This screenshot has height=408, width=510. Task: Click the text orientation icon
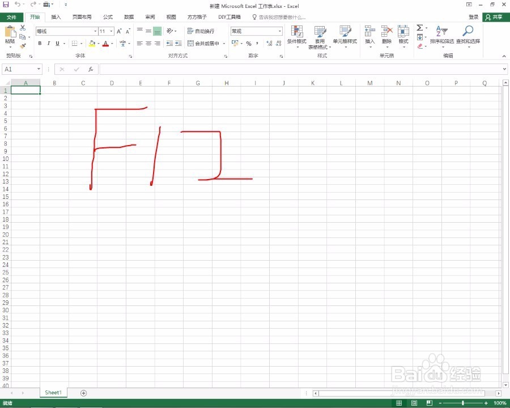[169, 31]
